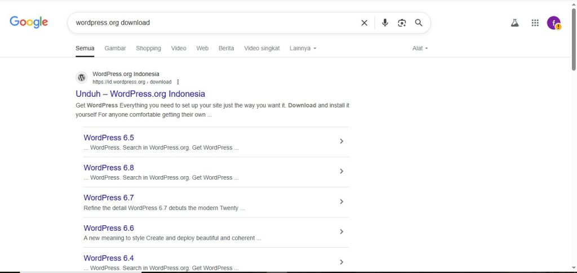Open the Google apps grid

(535, 23)
